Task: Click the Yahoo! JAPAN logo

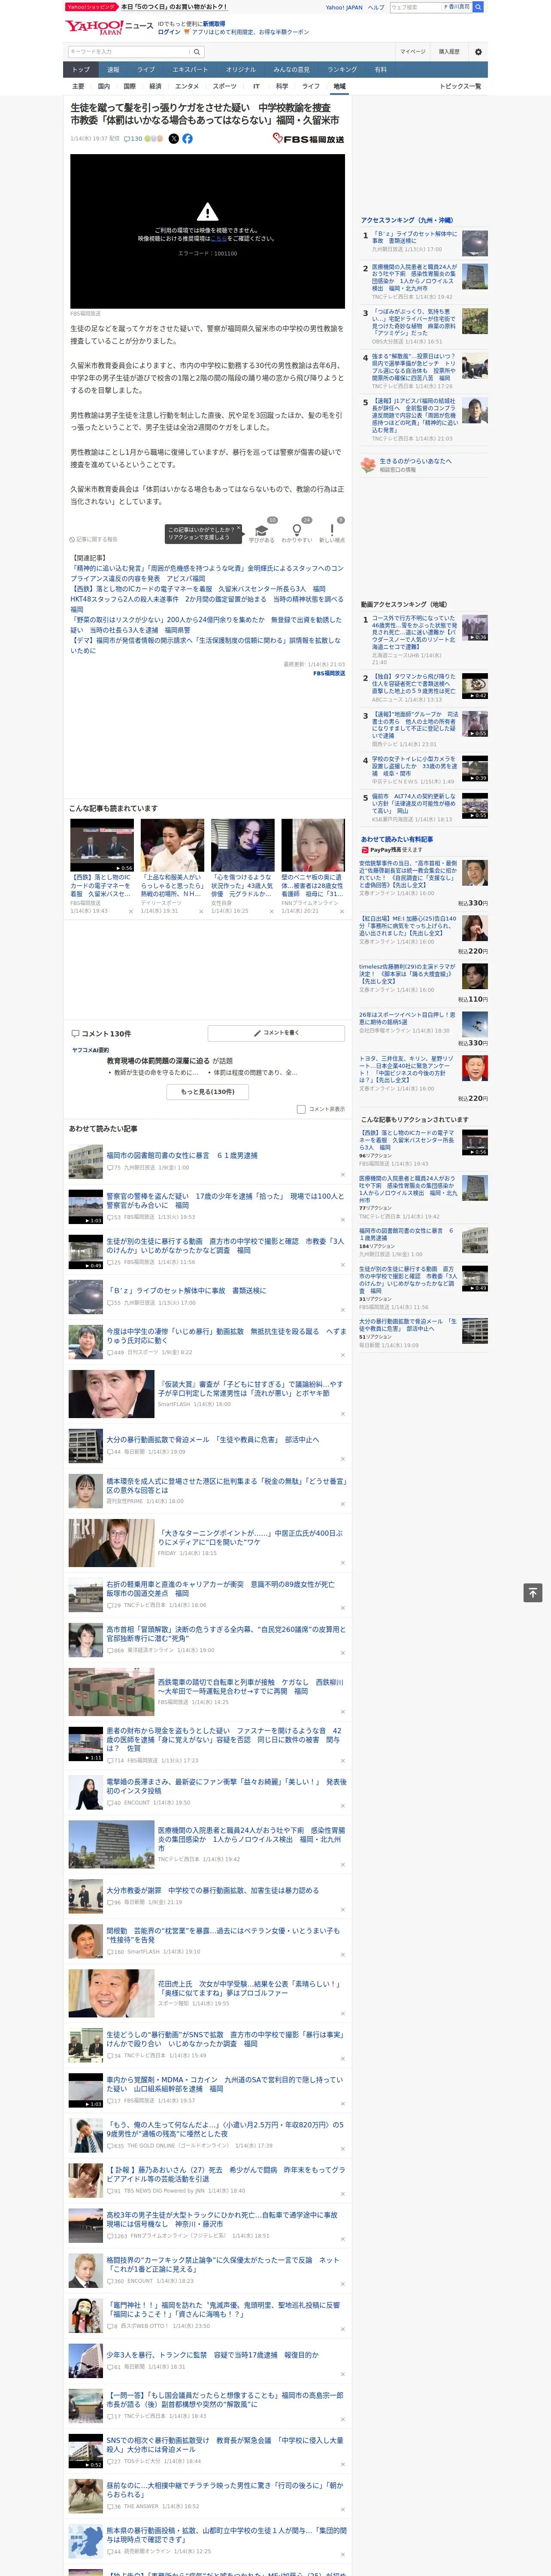Action: coord(94,27)
